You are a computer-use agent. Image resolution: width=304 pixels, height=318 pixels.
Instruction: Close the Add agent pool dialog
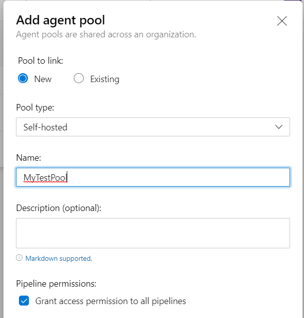click(282, 21)
